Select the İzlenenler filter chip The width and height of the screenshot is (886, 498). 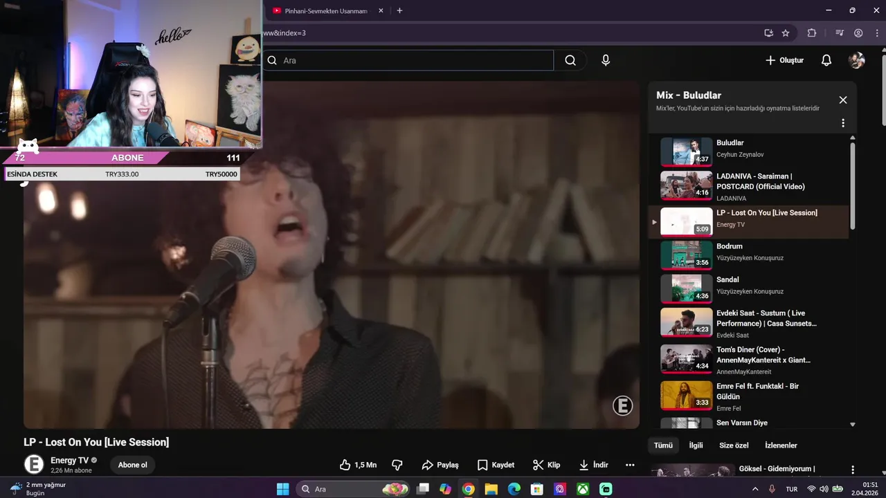781,445
